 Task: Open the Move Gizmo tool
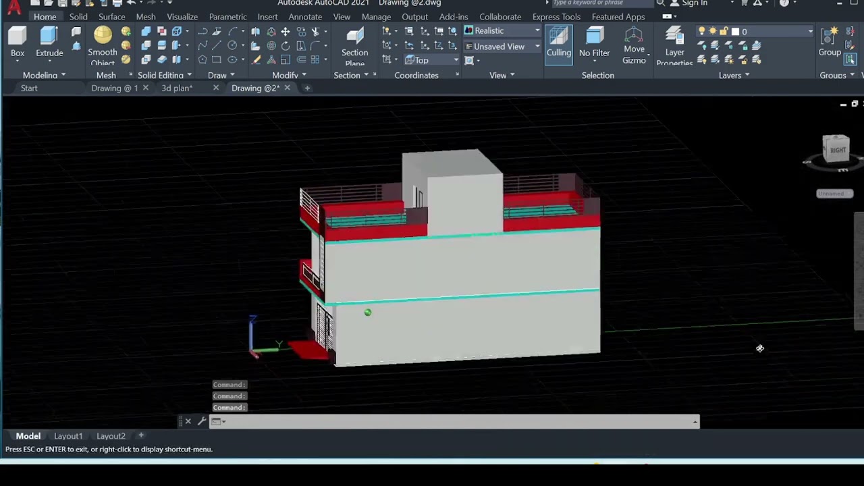(x=634, y=45)
